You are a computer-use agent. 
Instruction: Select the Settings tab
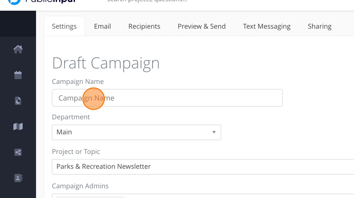tap(64, 26)
